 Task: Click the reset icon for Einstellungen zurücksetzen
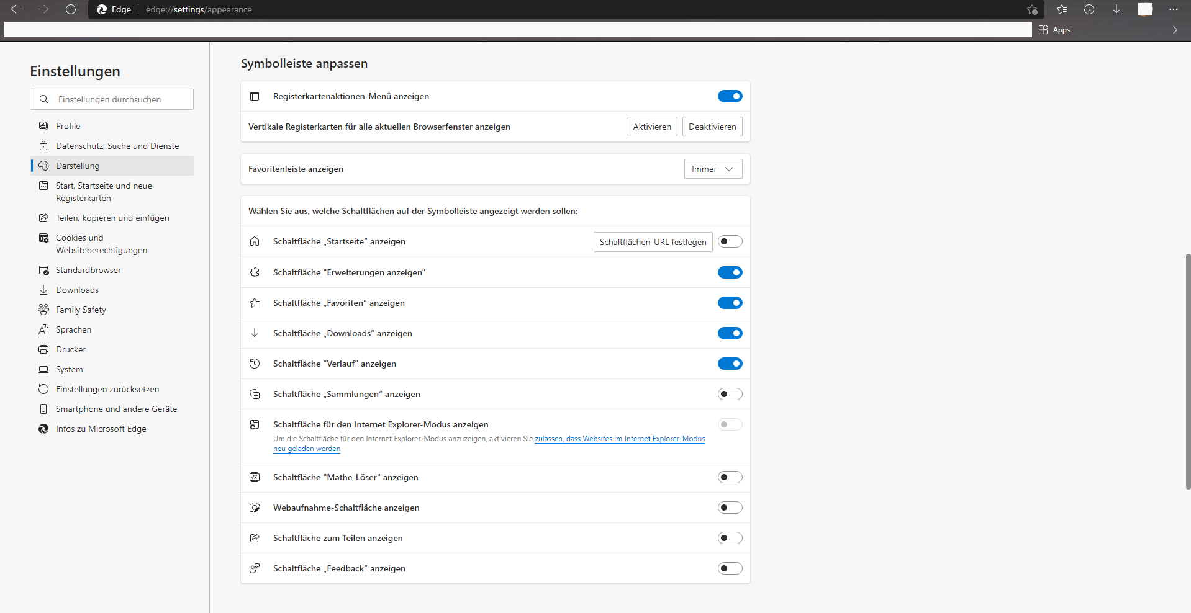point(43,389)
